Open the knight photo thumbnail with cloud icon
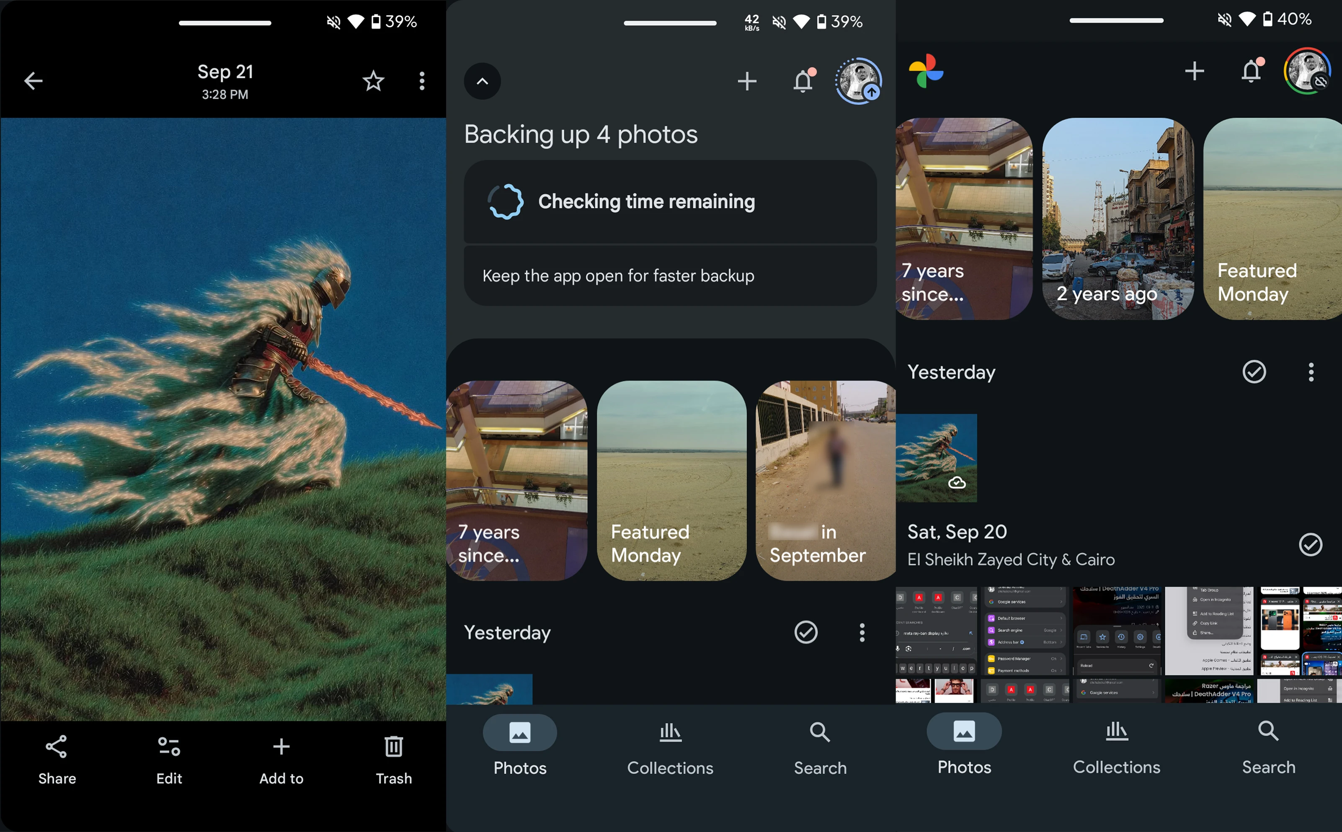Screen dimensions: 1342x832 [x=936, y=458]
